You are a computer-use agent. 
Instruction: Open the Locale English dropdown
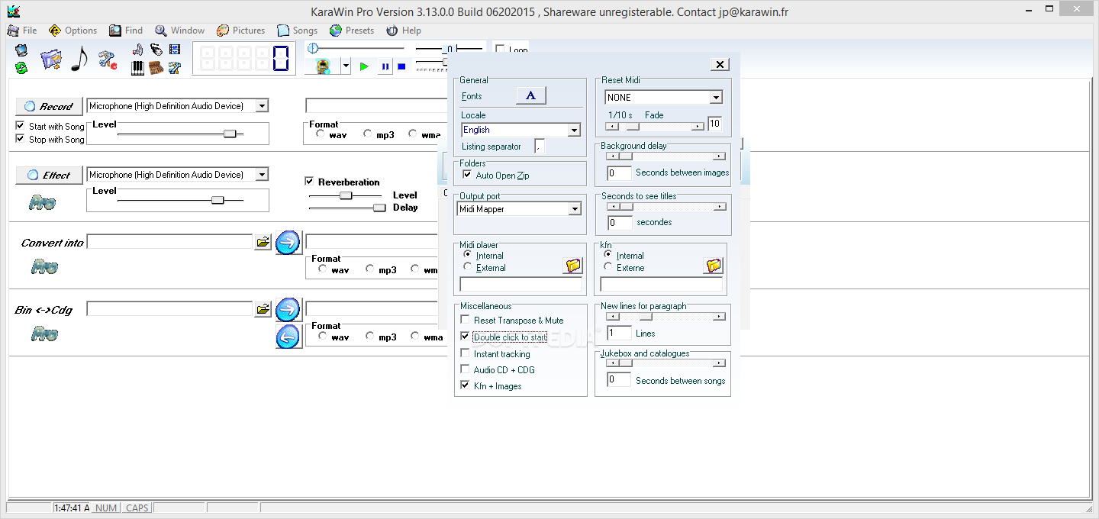tap(574, 130)
